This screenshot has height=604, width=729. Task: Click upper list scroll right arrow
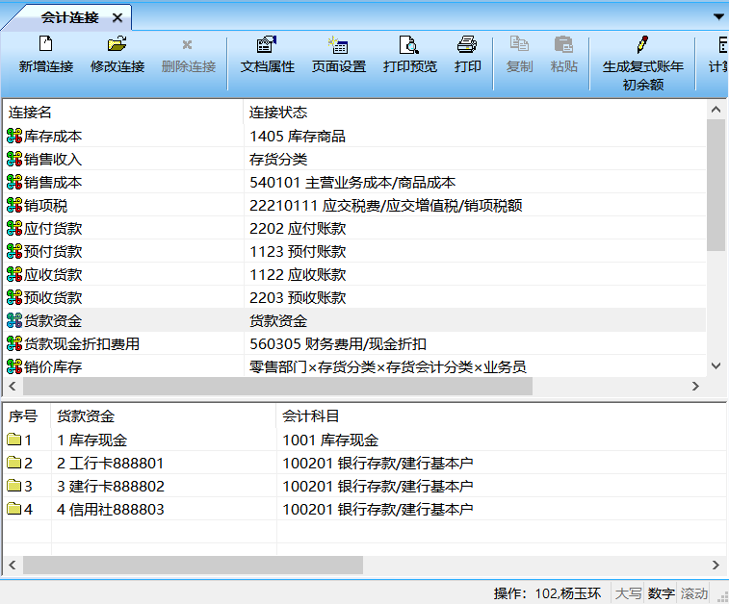695,387
